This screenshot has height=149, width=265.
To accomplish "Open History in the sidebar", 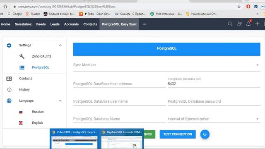I will pos(24,89).
